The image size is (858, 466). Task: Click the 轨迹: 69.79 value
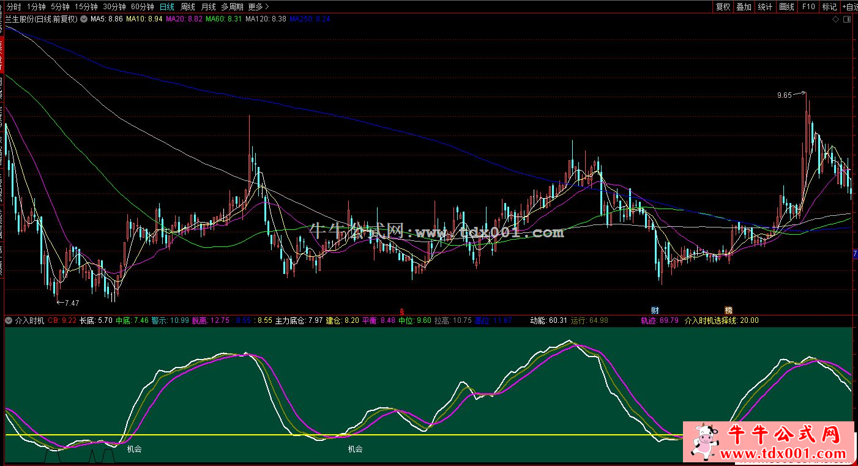pos(660,320)
